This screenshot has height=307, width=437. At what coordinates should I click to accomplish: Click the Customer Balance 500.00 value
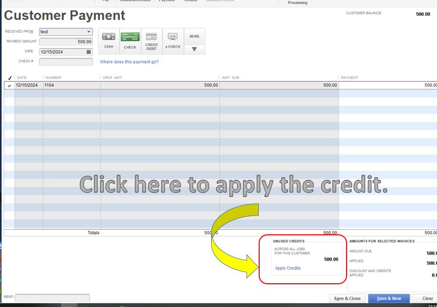pos(423,14)
